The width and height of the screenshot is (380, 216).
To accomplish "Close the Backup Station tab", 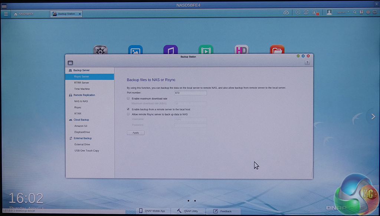I will click(80, 14).
